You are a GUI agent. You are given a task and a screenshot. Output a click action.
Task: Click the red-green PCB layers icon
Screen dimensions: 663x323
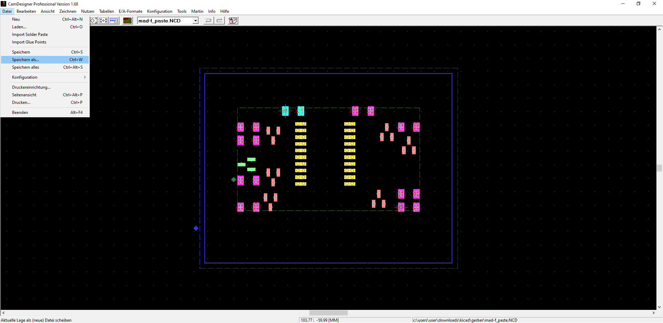tap(127, 21)
